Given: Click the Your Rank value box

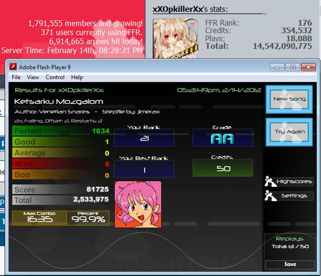Looking at the screenshot, I should pos(144,138).
